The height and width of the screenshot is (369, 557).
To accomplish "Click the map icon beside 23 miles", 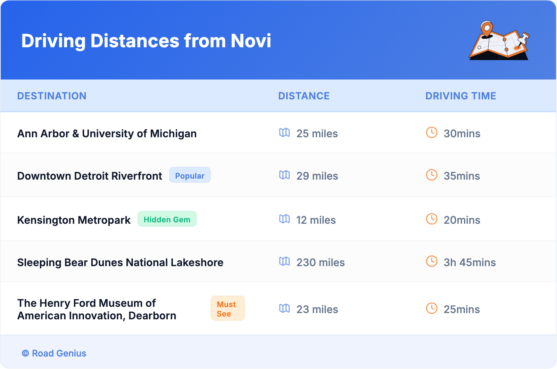I will click(284, 309).
